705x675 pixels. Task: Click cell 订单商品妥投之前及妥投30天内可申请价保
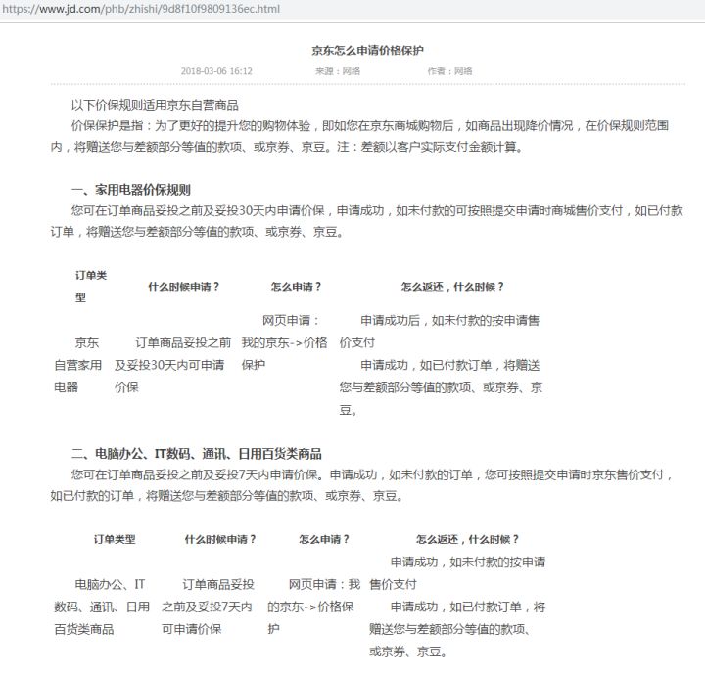coord(172,365)
